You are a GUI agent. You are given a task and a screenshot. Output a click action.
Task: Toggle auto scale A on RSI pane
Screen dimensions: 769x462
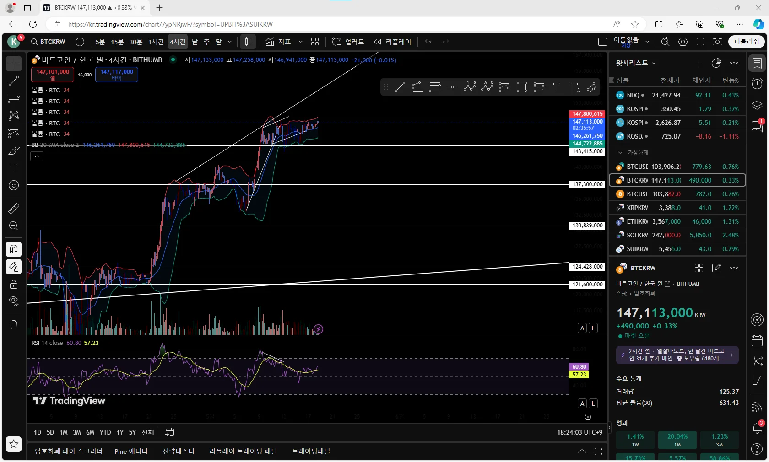(582, 403)
